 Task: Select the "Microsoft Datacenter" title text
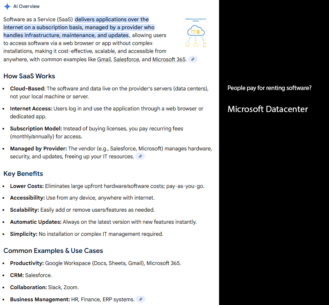tap(268, 109)
